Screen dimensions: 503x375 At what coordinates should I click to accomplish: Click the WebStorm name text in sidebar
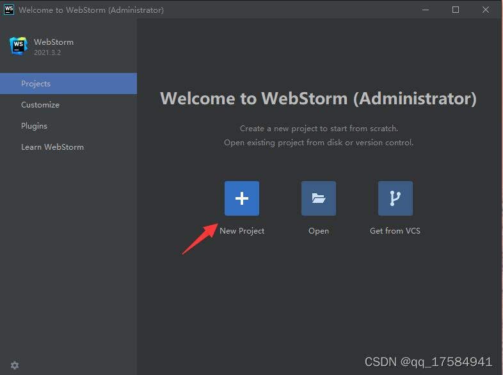click(x=54, y=42)
